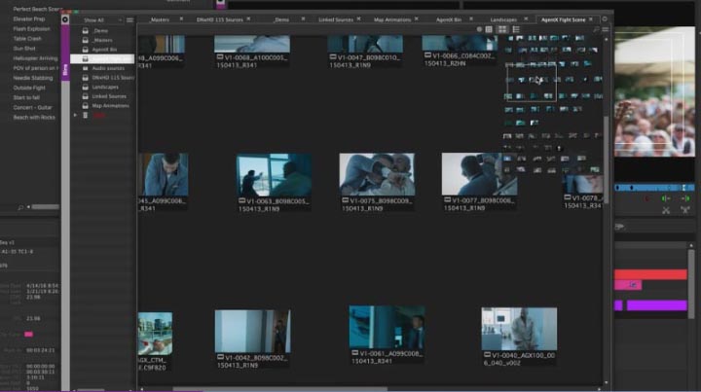The width and height of the screenshot is (701, 392).
Task: Click the bin container settings icon at sidebar top
Action: [65, 19]
